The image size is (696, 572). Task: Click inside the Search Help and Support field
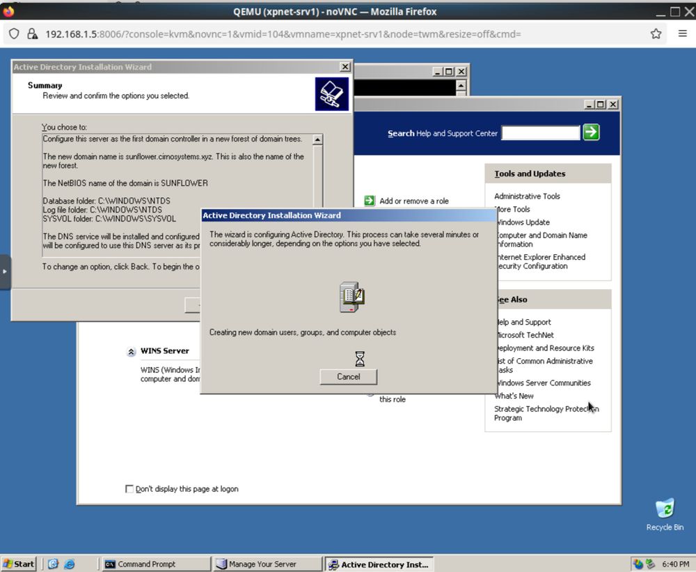(541, 132)
